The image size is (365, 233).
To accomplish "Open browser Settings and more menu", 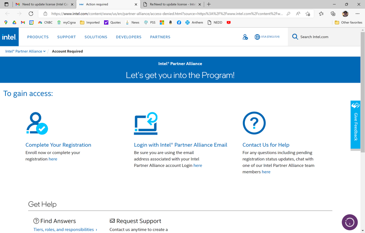I will (x=358, y=14).
